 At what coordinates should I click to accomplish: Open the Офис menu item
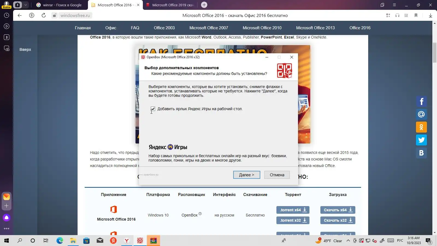[111, 28]
